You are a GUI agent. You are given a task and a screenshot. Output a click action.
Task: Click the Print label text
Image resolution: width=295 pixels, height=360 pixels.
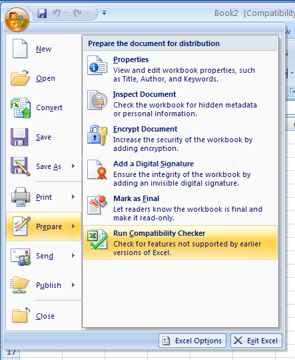pos(44,197)
